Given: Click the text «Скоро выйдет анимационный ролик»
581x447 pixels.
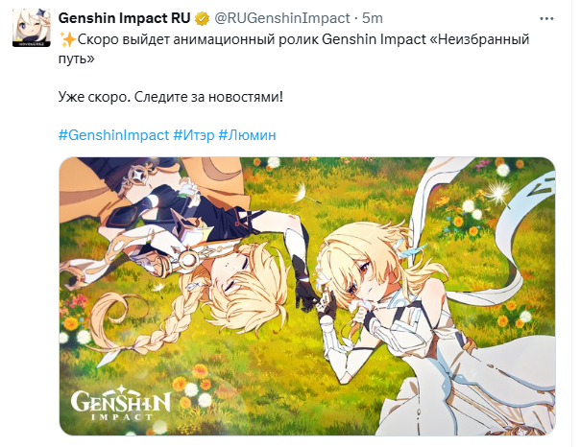Looking at the screenshot, I should point(198,39).
